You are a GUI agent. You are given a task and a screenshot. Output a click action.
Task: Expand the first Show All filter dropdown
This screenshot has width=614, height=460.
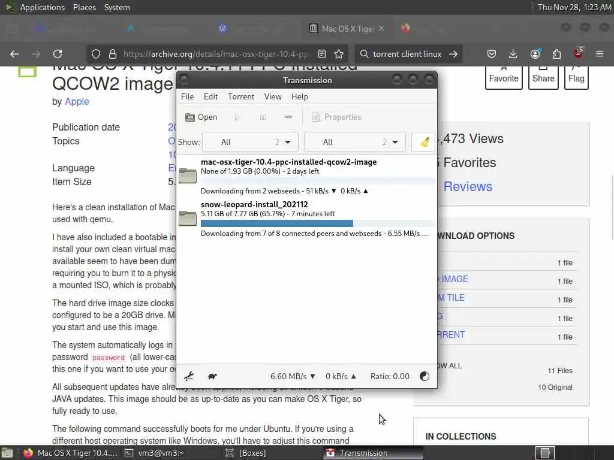point(250,142)
